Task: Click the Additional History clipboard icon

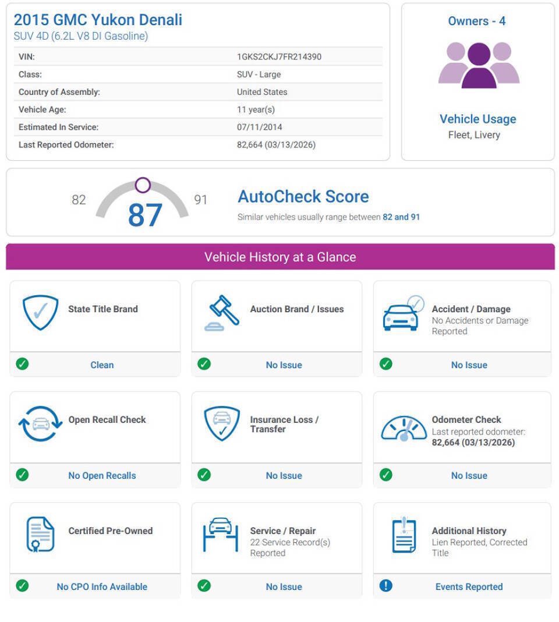Action: point(404,534)
